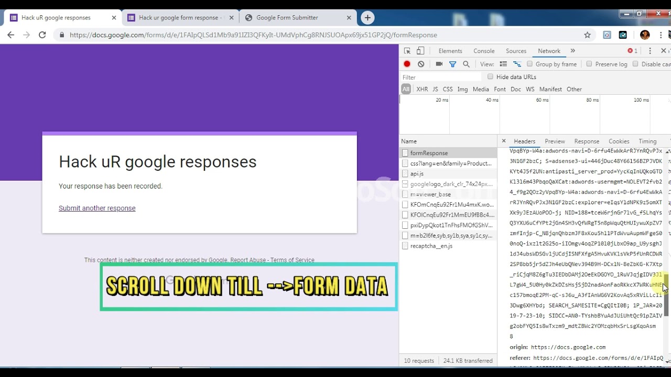Select the recaptcha__en.js request row
Image resolution: width=671 pixels, height=377 pixels.
(448, 246)
